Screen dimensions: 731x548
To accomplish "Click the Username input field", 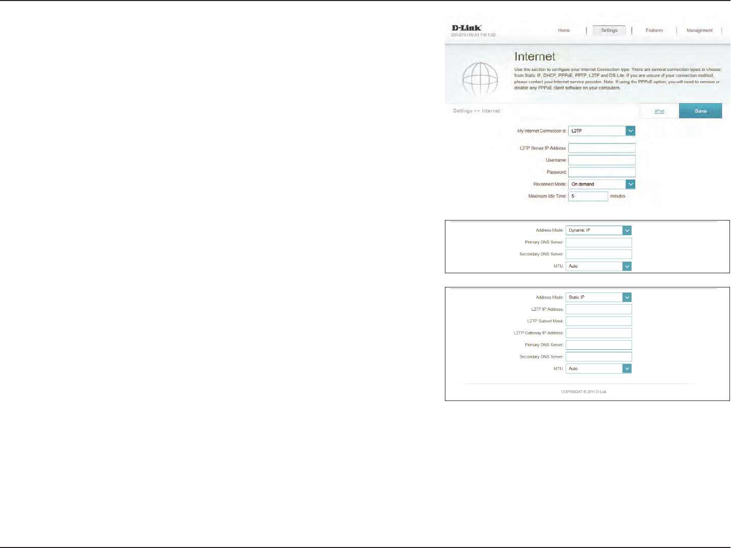I will (x=602, y=160).
